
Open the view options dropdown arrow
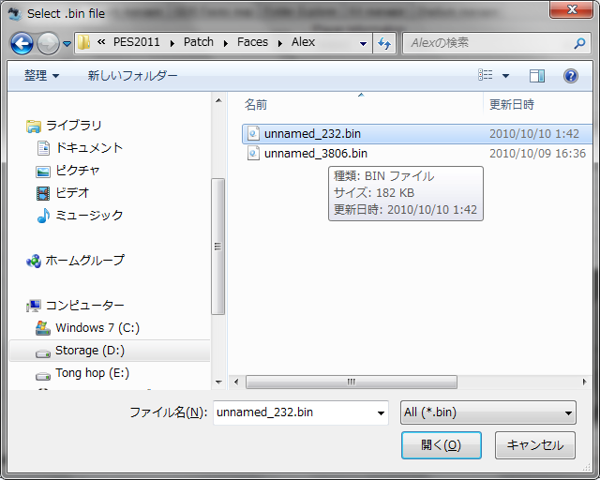pos(505,76)
